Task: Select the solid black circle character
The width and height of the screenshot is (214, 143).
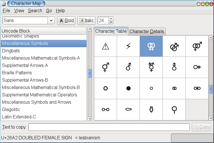Action: pyautogui.click(x=128, y=88)
